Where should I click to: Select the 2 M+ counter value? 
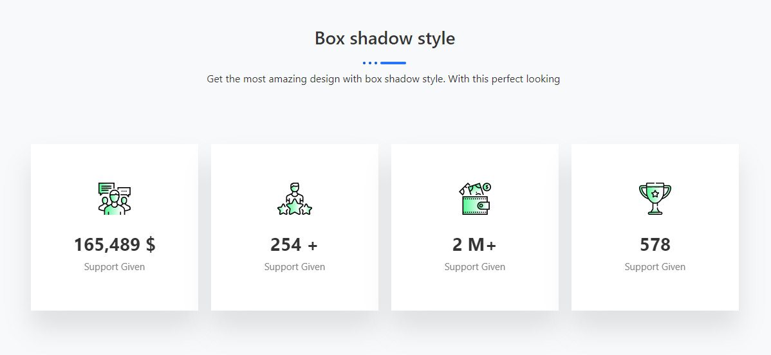[475, 245]
